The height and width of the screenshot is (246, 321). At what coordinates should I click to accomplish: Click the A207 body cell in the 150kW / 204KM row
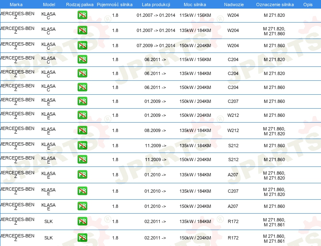pos(233,206)
